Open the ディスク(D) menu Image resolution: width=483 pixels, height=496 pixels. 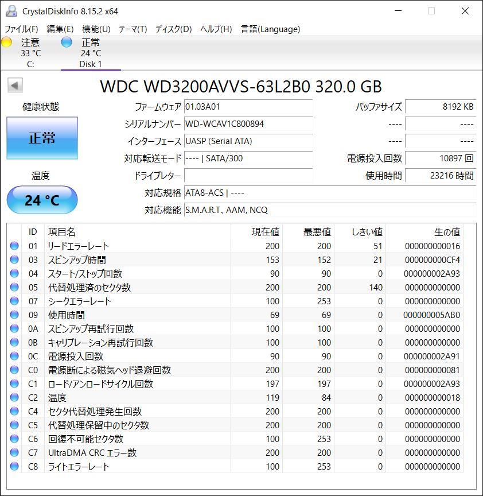[x=174, y=29]
